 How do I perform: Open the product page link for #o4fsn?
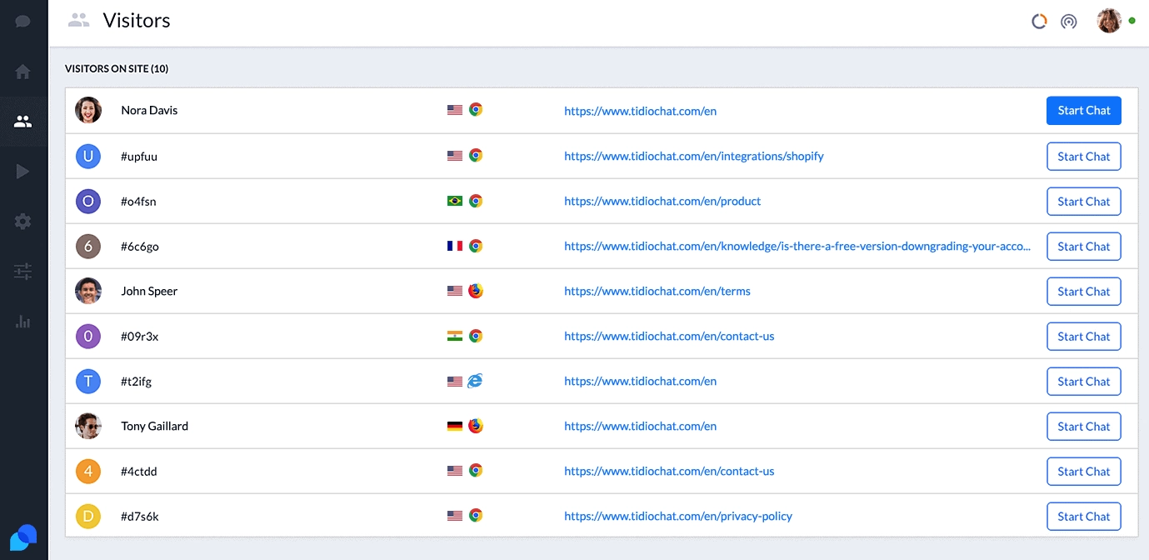[662, 201]
